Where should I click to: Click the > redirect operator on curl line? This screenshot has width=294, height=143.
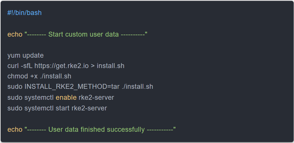(x=93, y=66)
